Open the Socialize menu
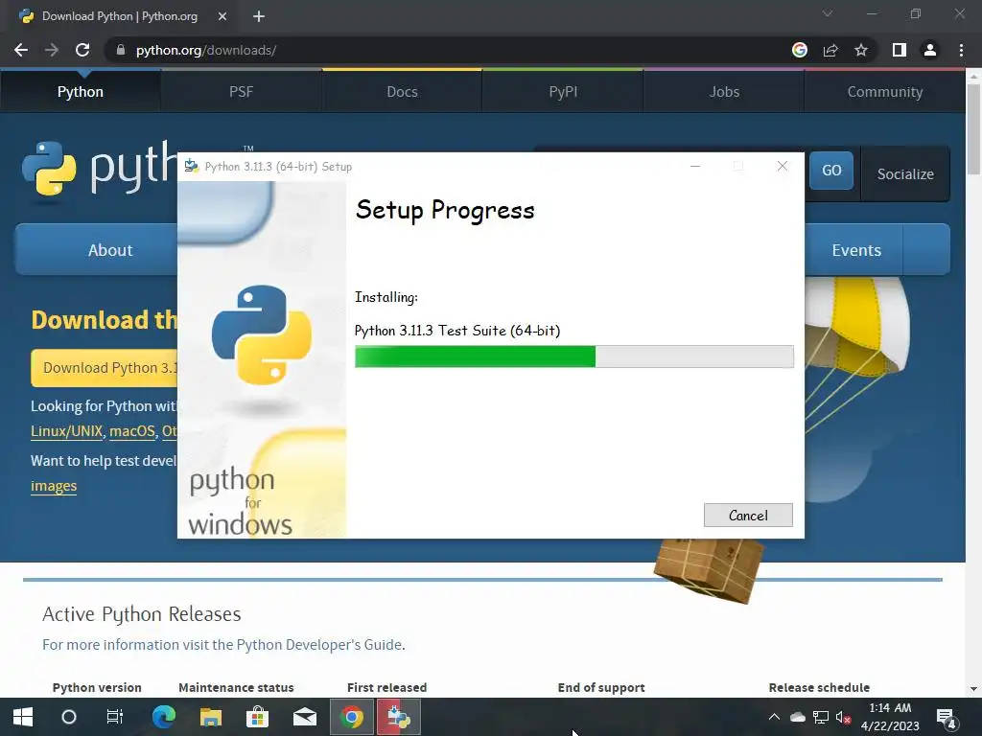Screen dimensions: 982x736 pos(905,174)
